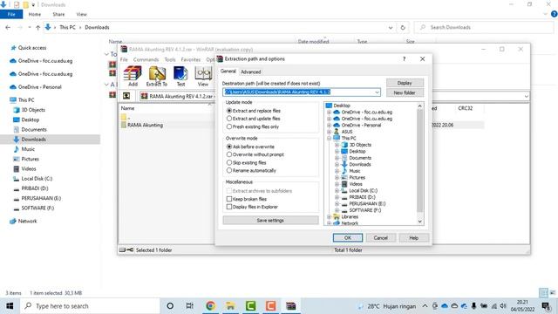558x314 pixels.
Task: Open 3D Objects in File Explorer sidebar
Action: tap(33, 110)
